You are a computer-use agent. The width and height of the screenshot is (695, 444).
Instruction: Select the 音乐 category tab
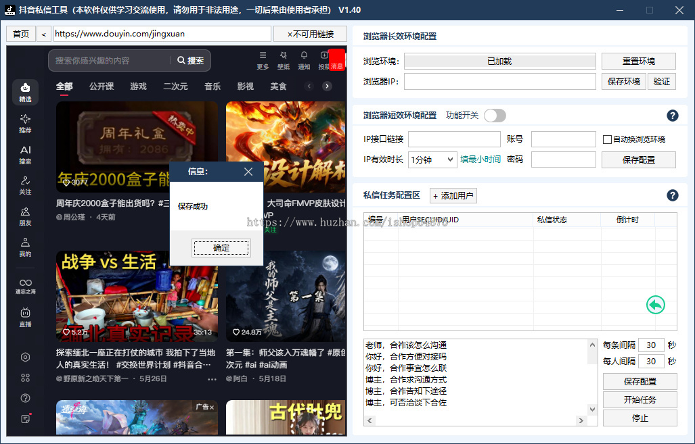(x=212, y=87)
